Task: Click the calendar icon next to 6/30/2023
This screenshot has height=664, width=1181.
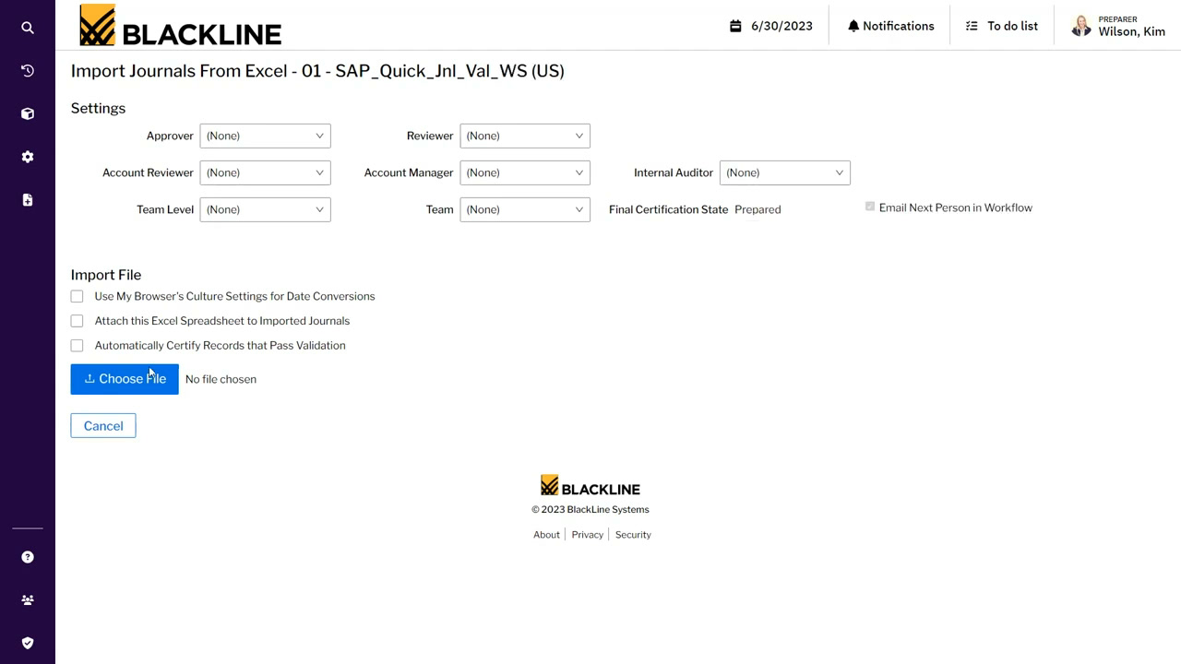Action: pyautogui.click(x=735, y=26)
